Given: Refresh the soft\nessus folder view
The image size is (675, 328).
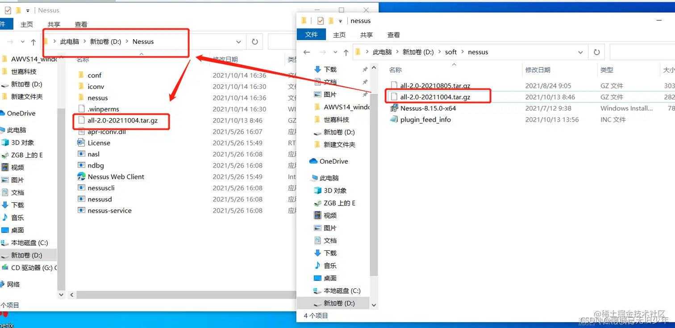Looking at the screenshot, I should point(596,52).
